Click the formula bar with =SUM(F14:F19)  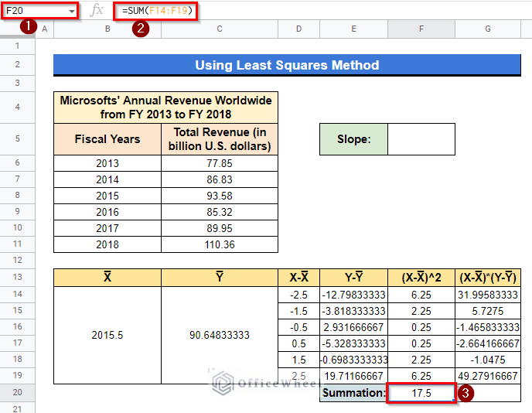pyautogui.click(x=155, y=11)
